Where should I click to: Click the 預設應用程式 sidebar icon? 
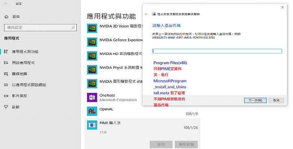click(x=6, y=63)
